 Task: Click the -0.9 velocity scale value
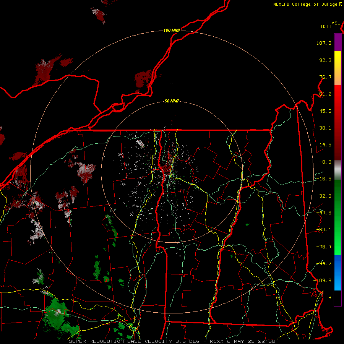coord(325,162)
